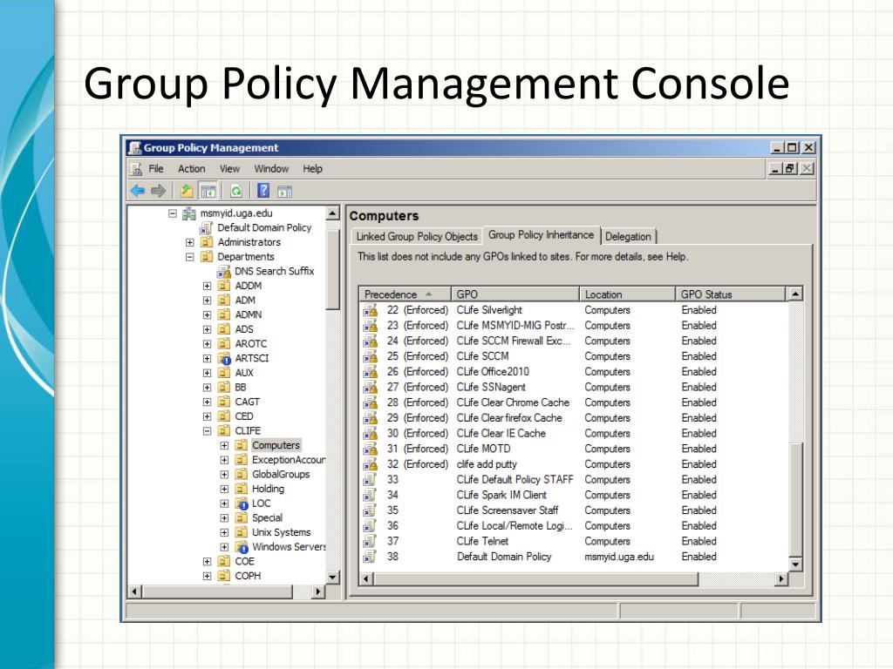Open the console system menu icon beside File
893x669 pixels.
tap(136, 169)
